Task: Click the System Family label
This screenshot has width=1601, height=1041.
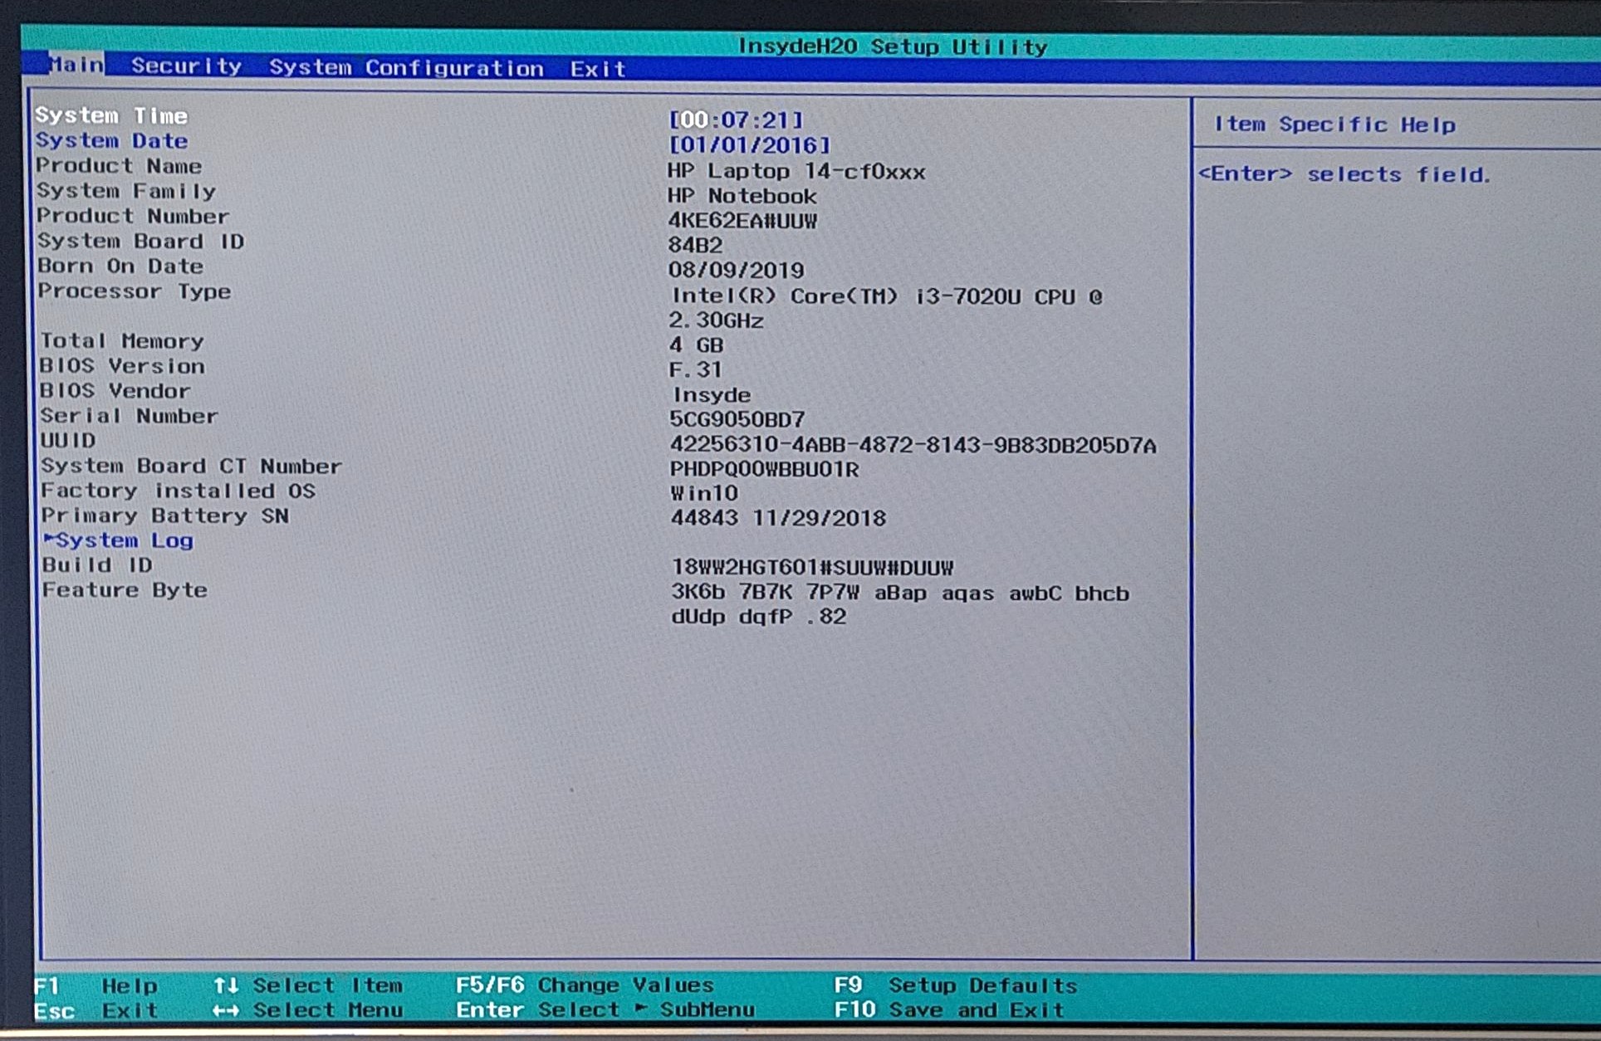Action: click(x=126, y=191)
